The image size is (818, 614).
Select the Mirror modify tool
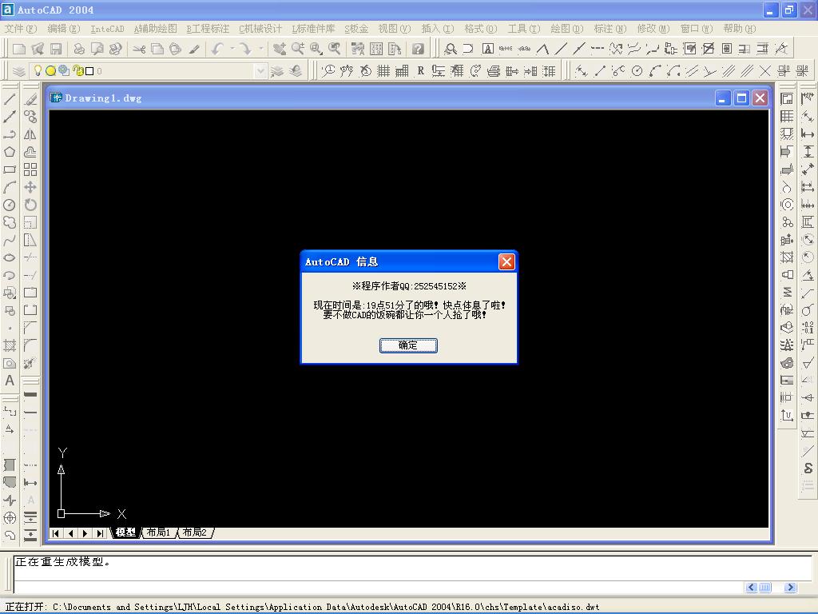[30, 134]
